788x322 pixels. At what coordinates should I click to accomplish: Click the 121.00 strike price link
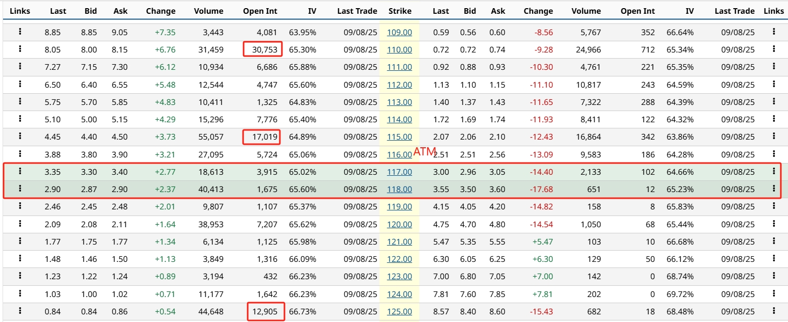(399, 242)
